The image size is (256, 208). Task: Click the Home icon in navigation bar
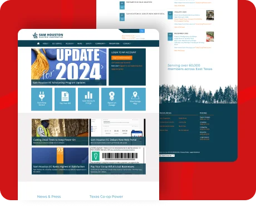(x=38, y=43)
